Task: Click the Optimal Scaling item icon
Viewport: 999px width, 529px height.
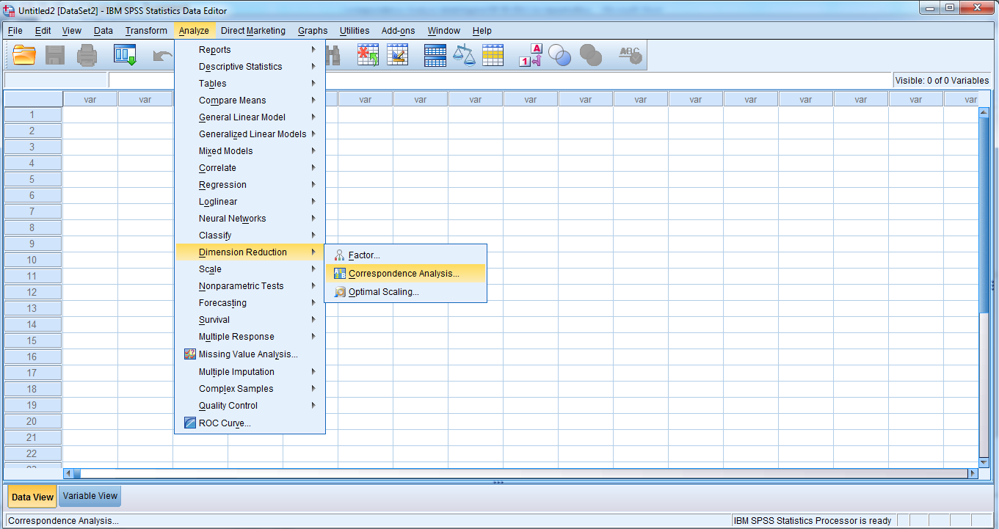Action: 339,292
